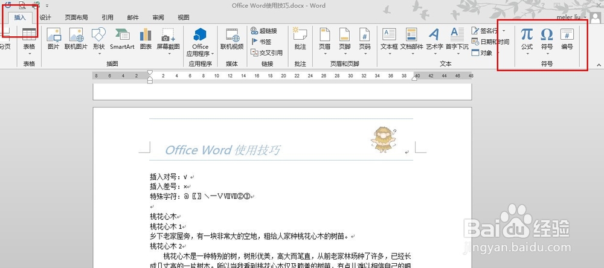Open the Footer (页脚) tool

pos(345,39)
